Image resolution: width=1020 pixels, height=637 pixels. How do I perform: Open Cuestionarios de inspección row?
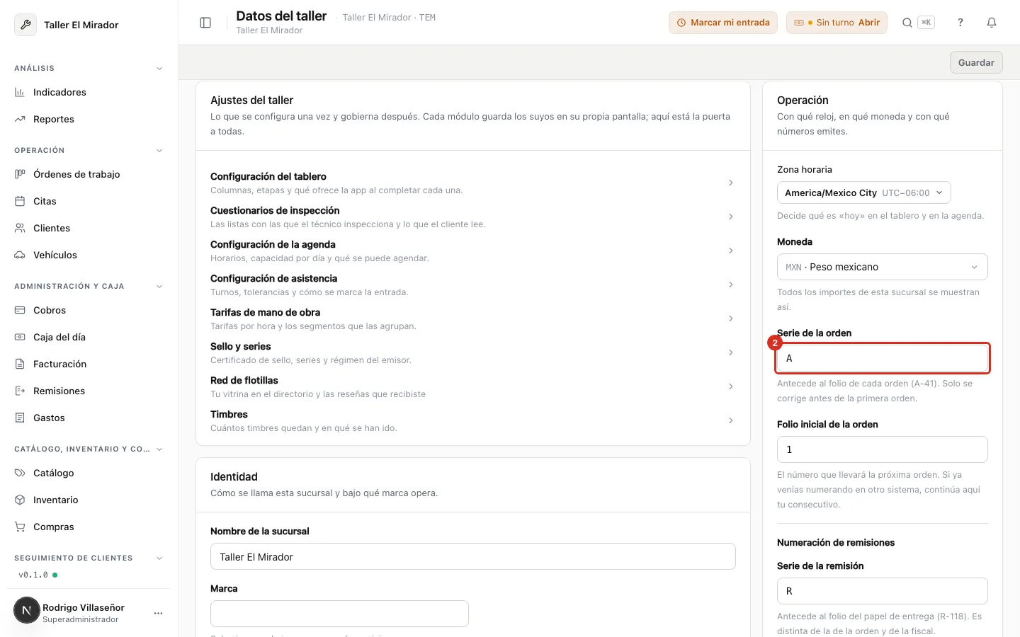tap(472, 217)
